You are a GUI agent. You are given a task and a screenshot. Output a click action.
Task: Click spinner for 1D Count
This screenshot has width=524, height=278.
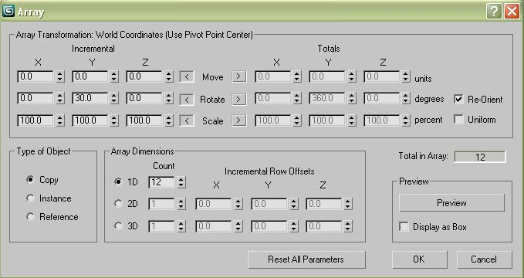point(181,182)
